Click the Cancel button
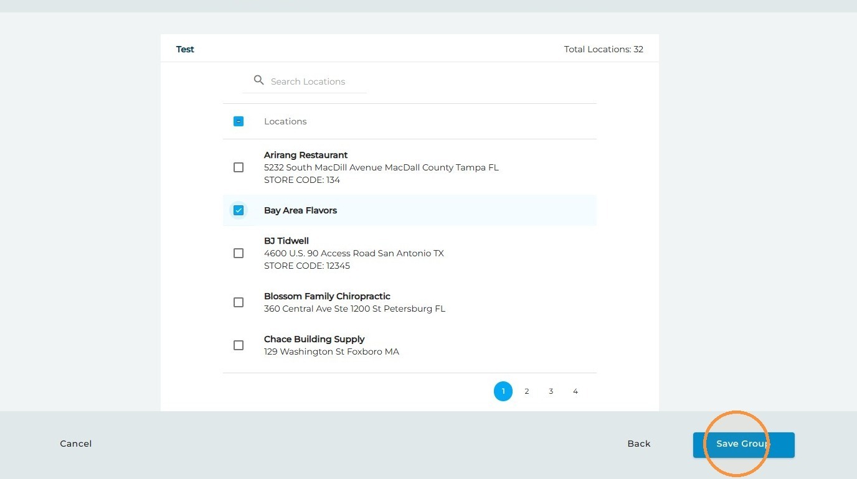This screenshot has width=857, height=479. click(76, 444)
